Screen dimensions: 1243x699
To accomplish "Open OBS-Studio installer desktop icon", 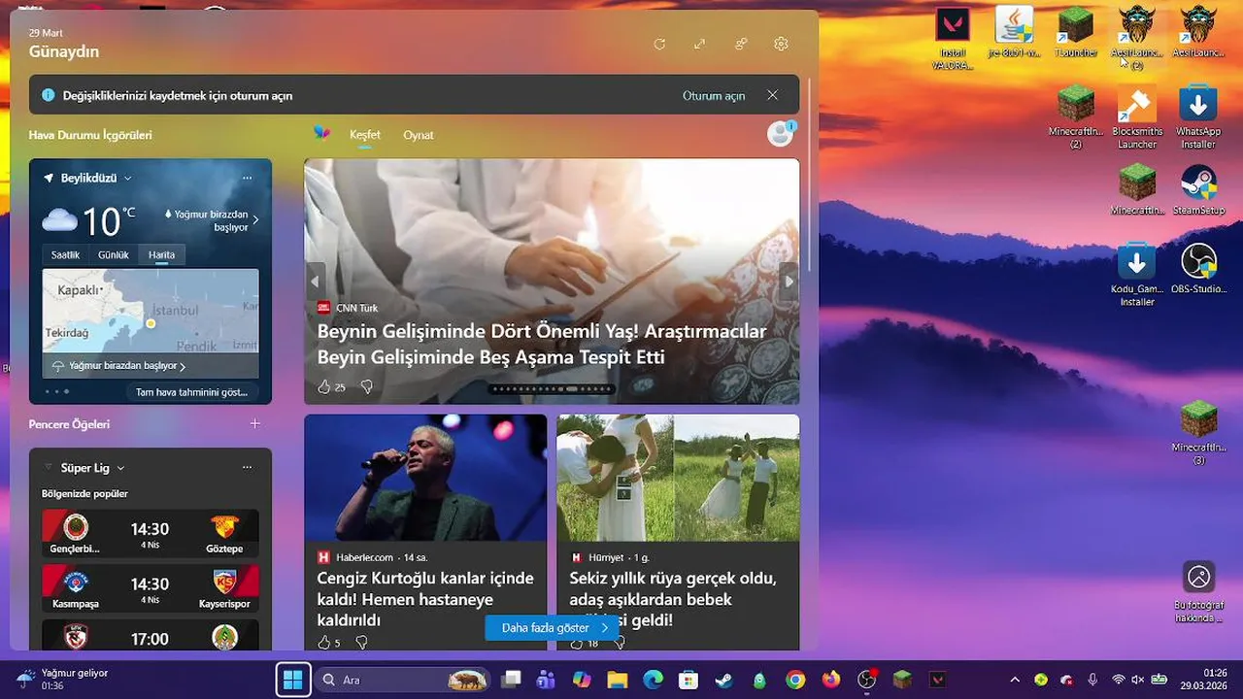I will pos(1198,269).
